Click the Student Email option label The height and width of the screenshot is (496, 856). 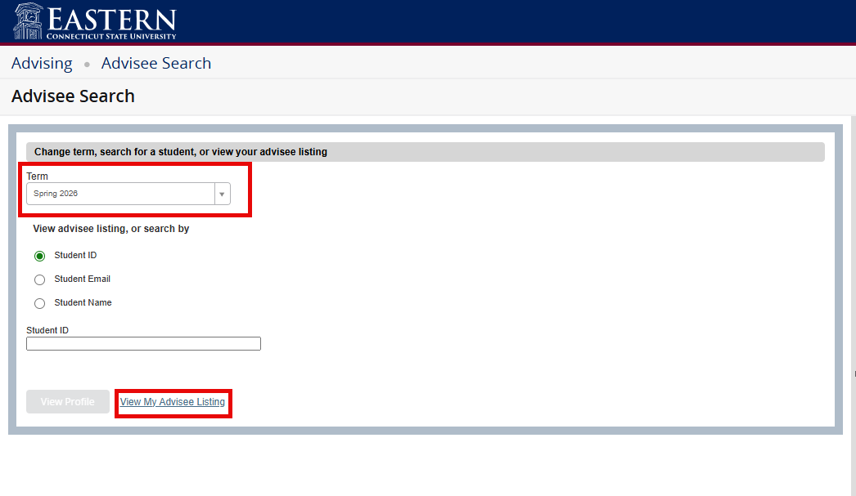coord(82,279)
